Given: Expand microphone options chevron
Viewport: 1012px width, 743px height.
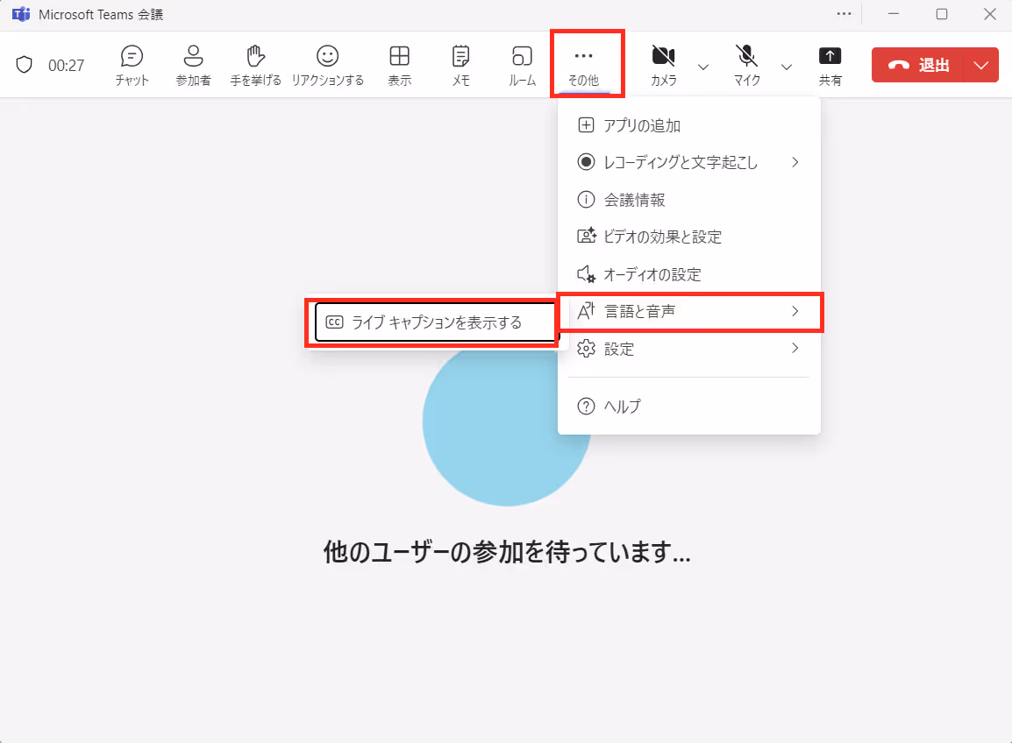Looking at the screenshot, I should (786, 67).
